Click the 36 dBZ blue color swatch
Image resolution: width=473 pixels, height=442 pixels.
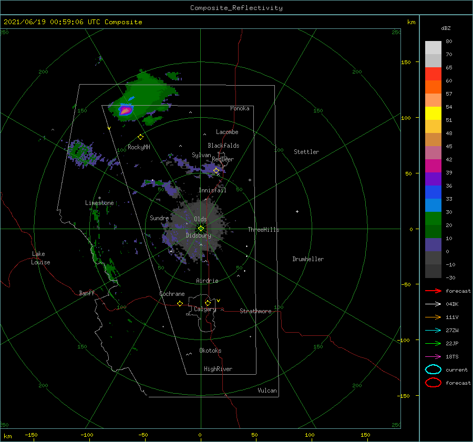click(433, 192)
